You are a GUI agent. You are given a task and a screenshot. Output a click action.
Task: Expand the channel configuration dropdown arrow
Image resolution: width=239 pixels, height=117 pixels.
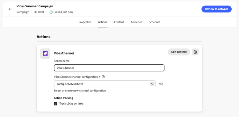coord(152,84)
